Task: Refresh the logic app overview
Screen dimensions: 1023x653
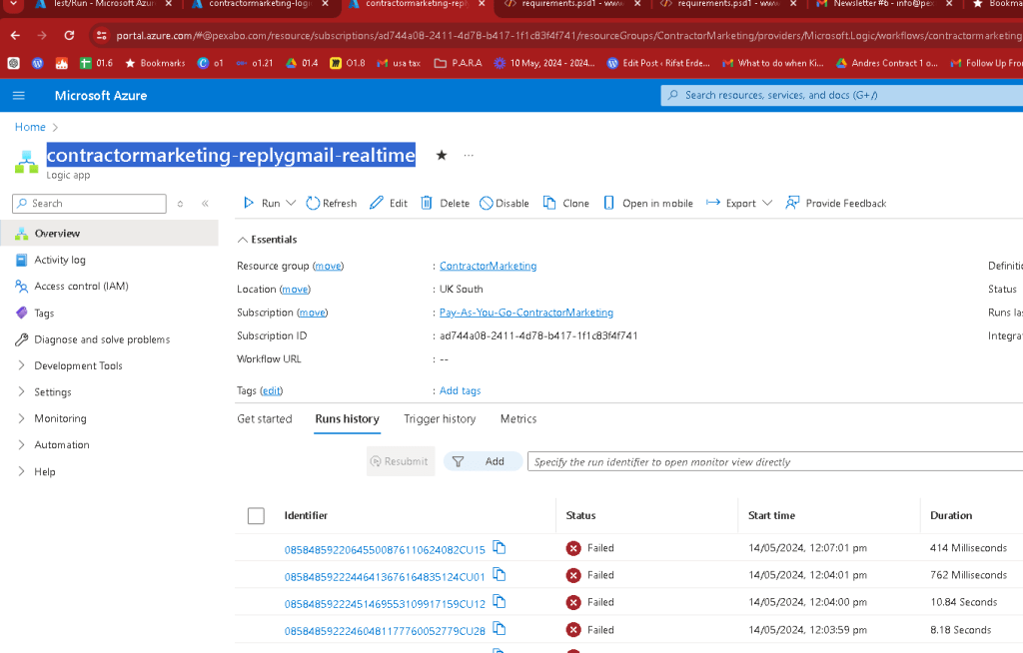Action: click(332, 203)
